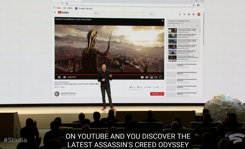Click the padlock in the address bar
Screen dimensions: 245x149
pyautogui.click(x=67, y=3)
